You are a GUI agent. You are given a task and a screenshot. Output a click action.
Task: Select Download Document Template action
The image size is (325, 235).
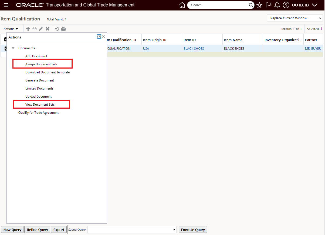[48, 72]
